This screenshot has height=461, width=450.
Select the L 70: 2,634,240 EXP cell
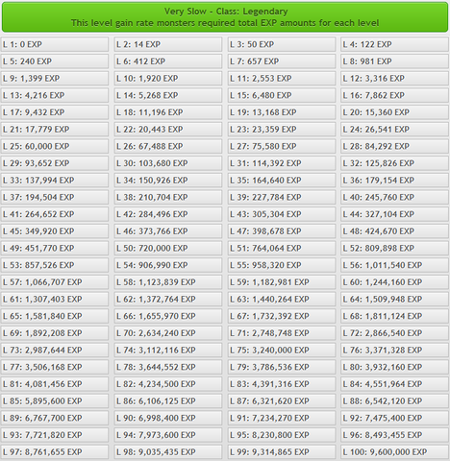tap(168, 333)
